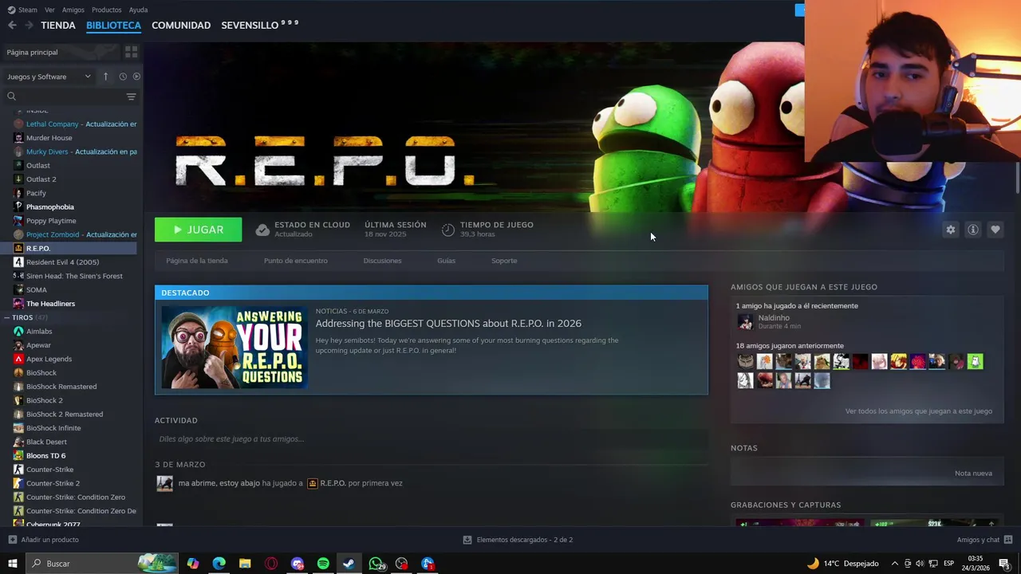Click Nota nueva button
Image resolution: width=1021 pixels, height=574 pixels.
(973, 474)
